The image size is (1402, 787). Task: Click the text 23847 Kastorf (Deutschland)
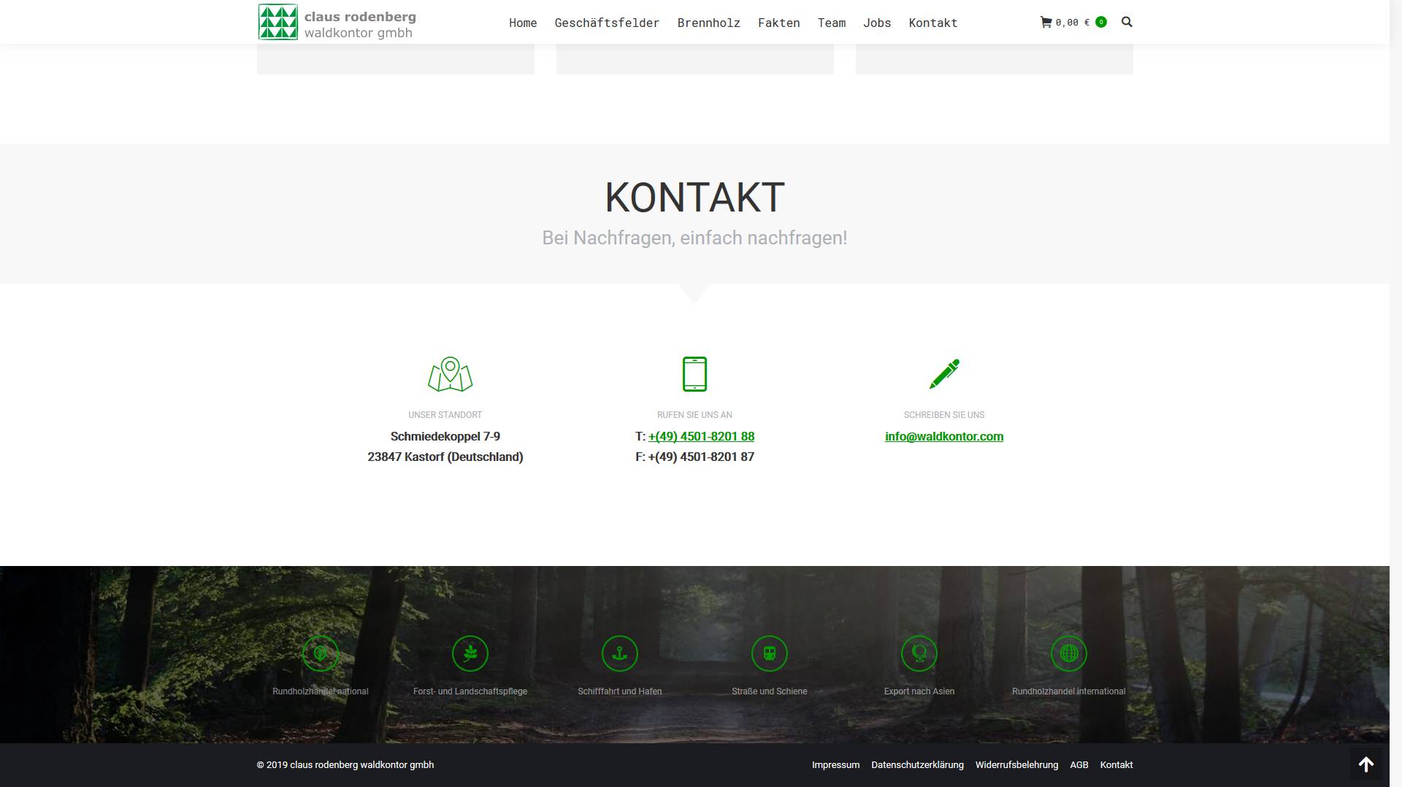click(x=445, y=457)
